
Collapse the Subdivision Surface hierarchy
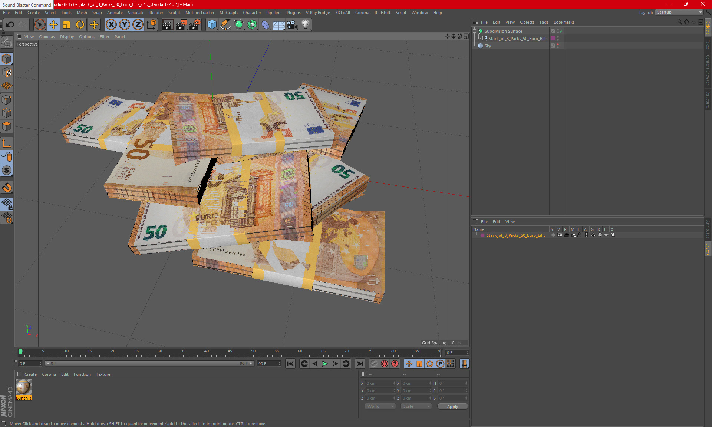coord(474,31)
